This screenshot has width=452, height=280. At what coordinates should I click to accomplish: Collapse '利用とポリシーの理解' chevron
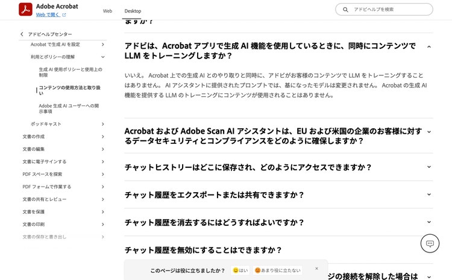(103, 57)
